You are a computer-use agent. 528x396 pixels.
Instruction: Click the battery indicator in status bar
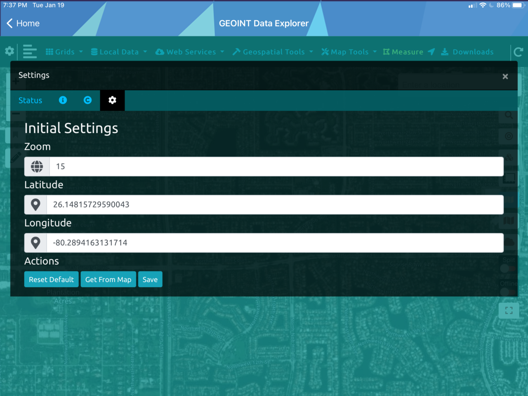tap(518, 5)
